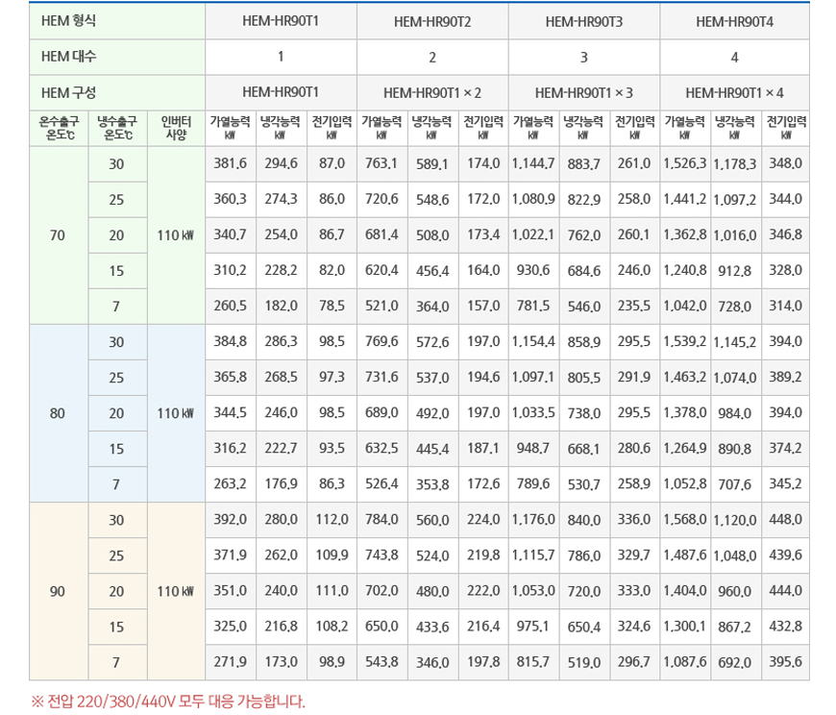836x715 pixels.
Task: Click the cell showing '254.0'
Action: tap(281, 235)
